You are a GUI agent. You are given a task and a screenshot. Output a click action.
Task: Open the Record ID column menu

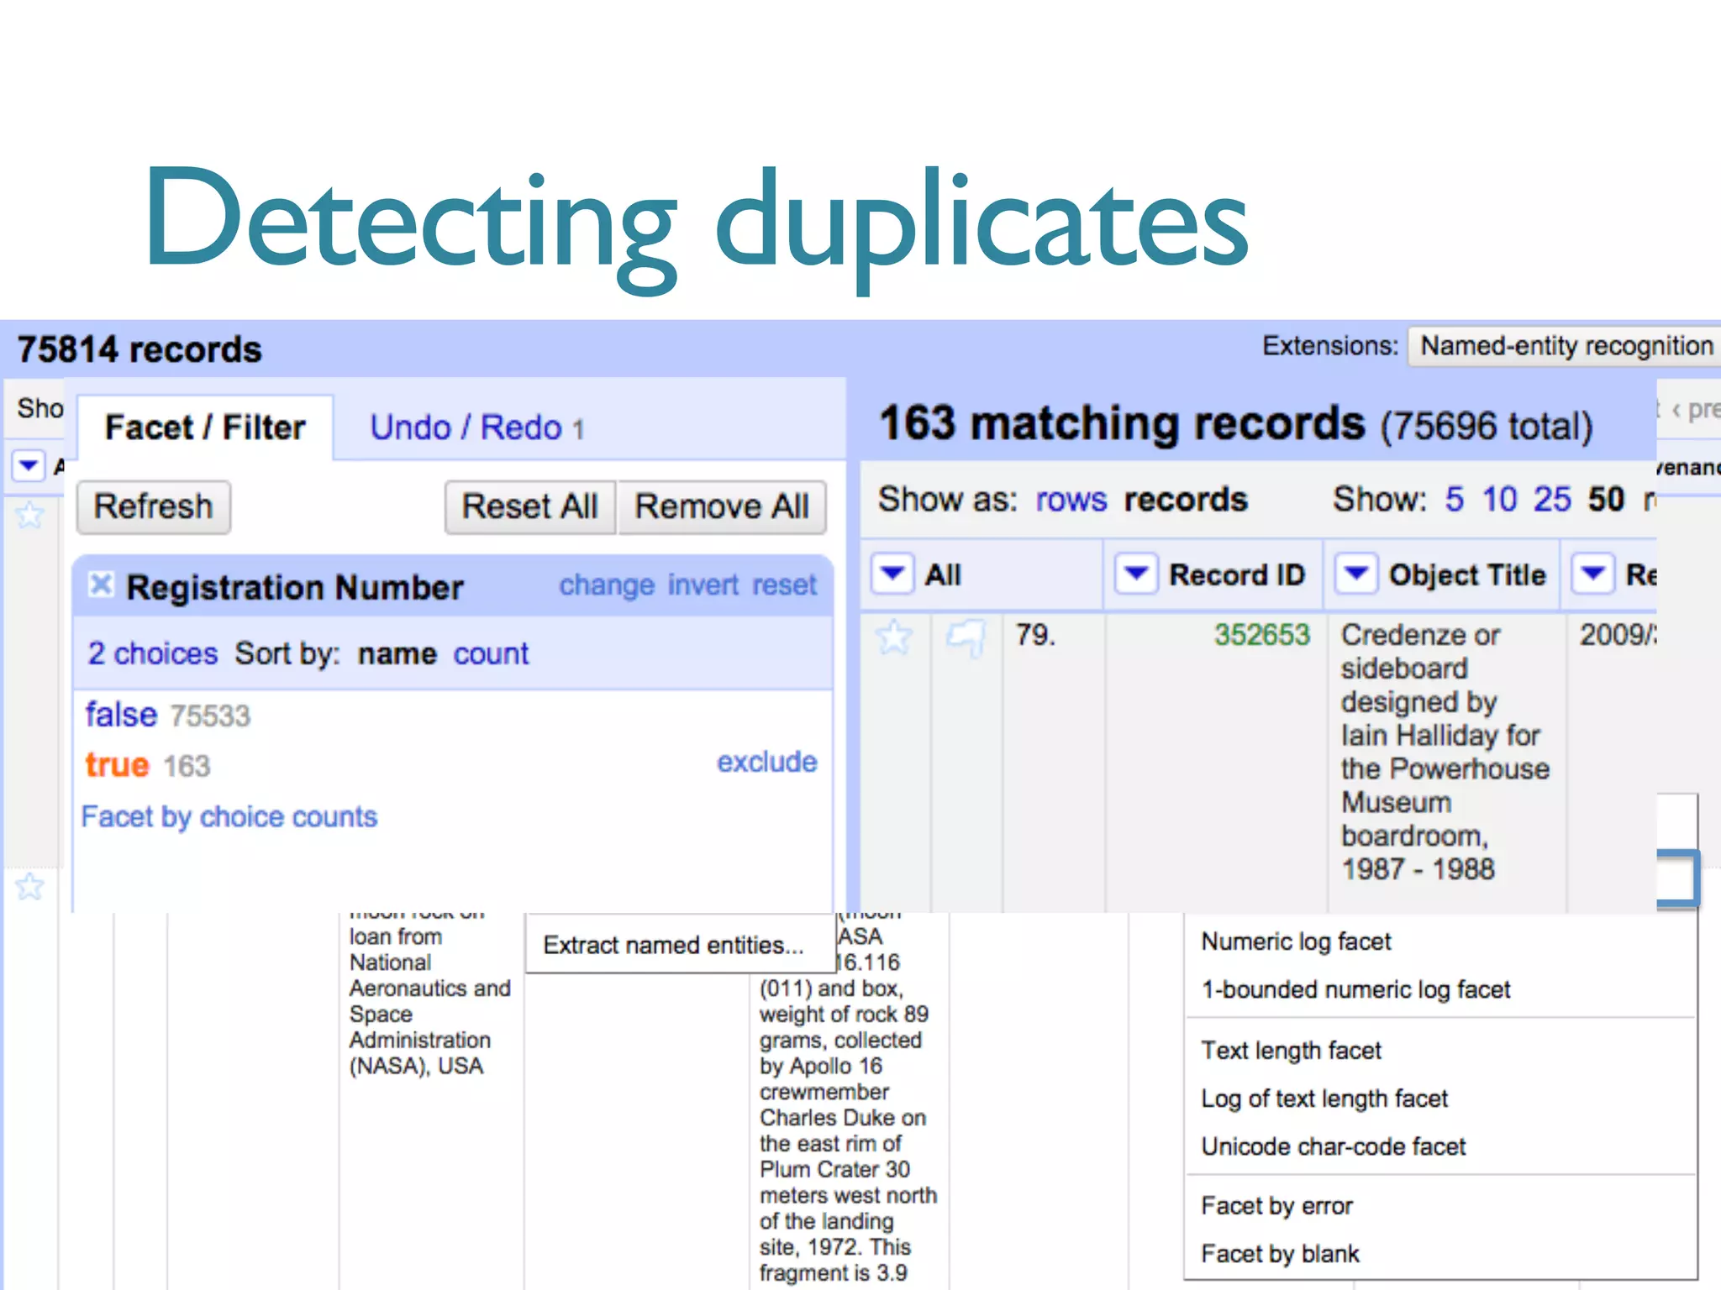point(1136,574)
